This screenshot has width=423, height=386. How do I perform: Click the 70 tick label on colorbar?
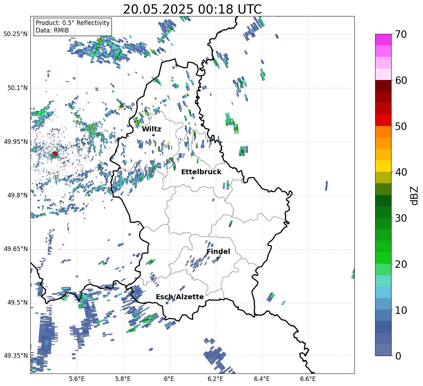pyautogui.click(x=400, y=35)
